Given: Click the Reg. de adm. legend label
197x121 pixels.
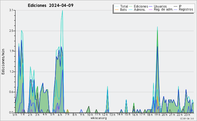Looking at the screenshot, I should [164, 9].
